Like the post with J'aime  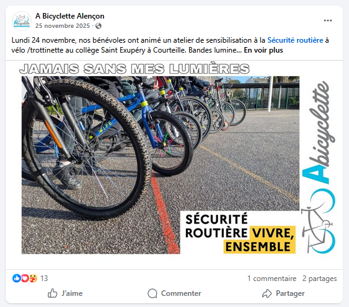(65, 293)
